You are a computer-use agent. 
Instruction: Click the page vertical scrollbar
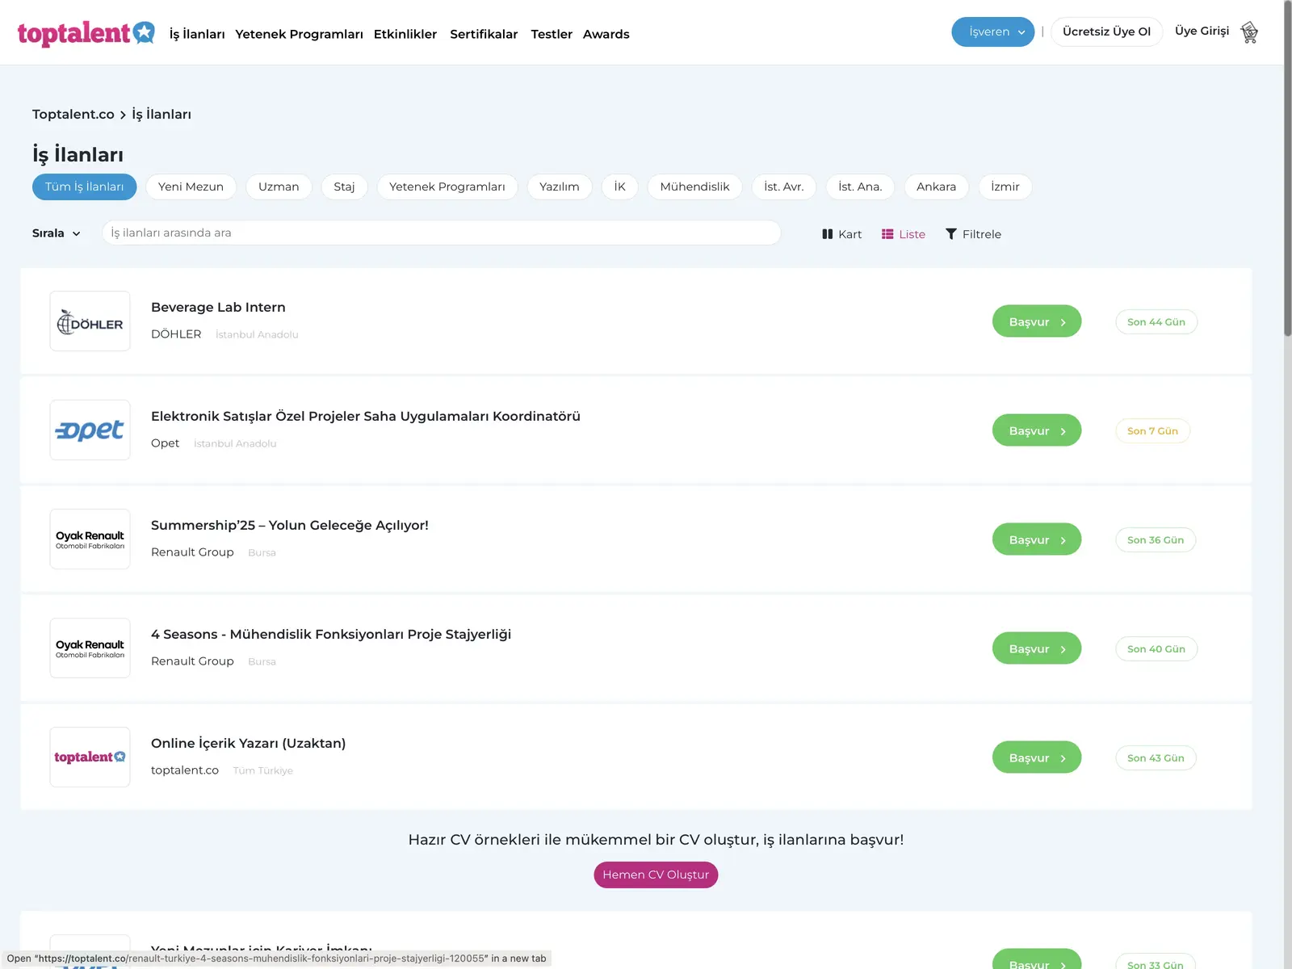(1287, 170)
